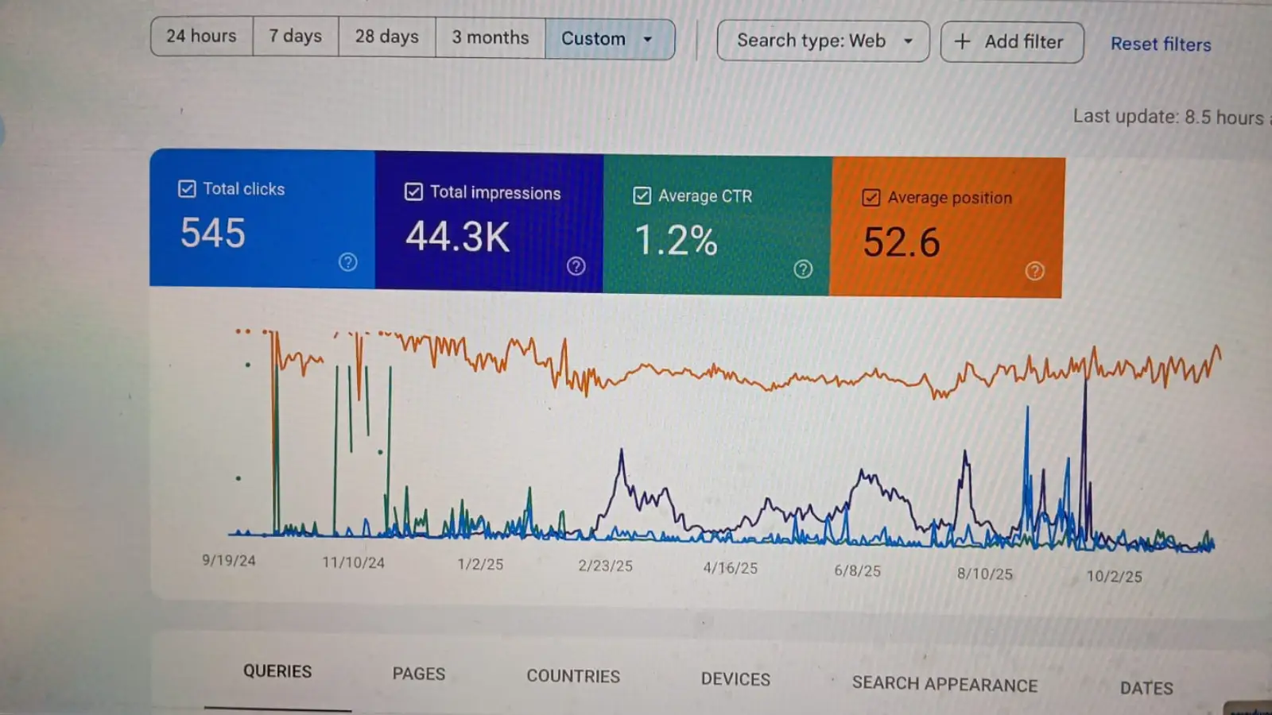Select the 24 hours date range

(x=201, y=37)
